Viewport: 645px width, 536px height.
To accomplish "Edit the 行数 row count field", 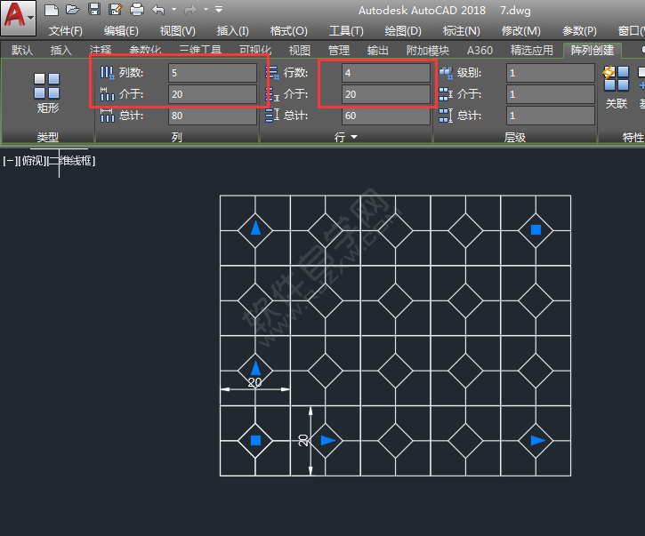I will [386, 73].
